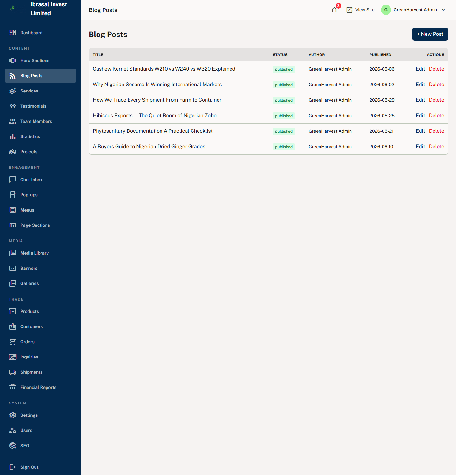Click the date 2026-05-29
This screenshot has height=475, width=456.
[382, 100]
